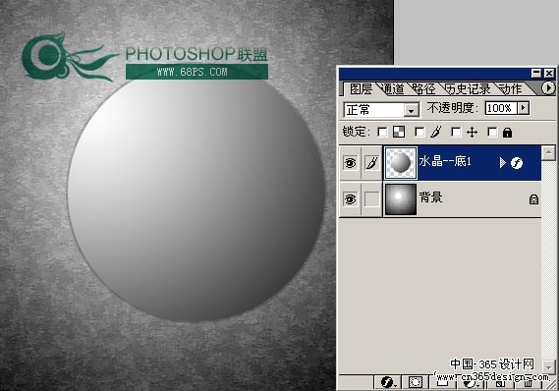Enable lock transparent pixels checkbox
Image resolution: width=559 pixels, height=391 pixels.
(x=382, y=133)
